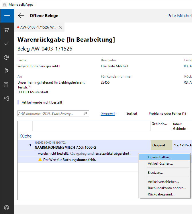Click the share nodes sidebar icon
Viewport: 192px width, 214px height.
7,98
